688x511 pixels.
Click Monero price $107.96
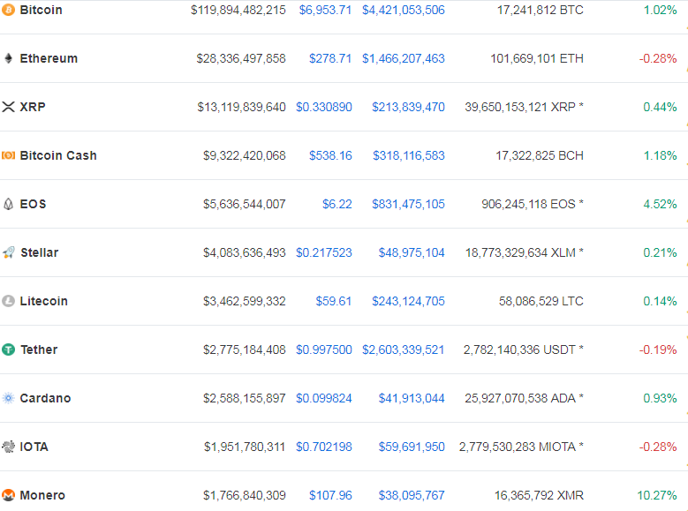[330, 495]
